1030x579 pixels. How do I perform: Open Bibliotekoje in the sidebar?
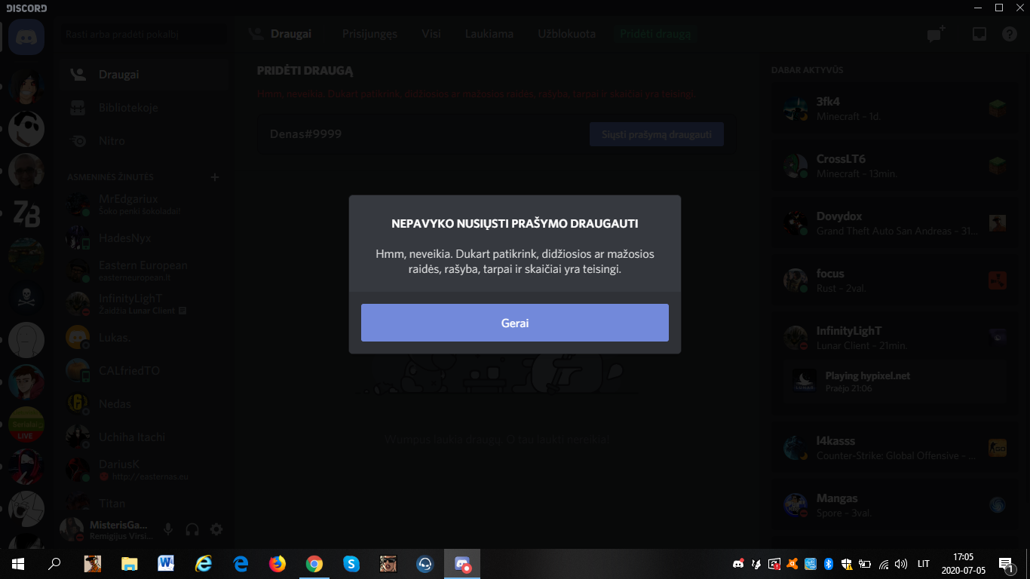[144, 108]
